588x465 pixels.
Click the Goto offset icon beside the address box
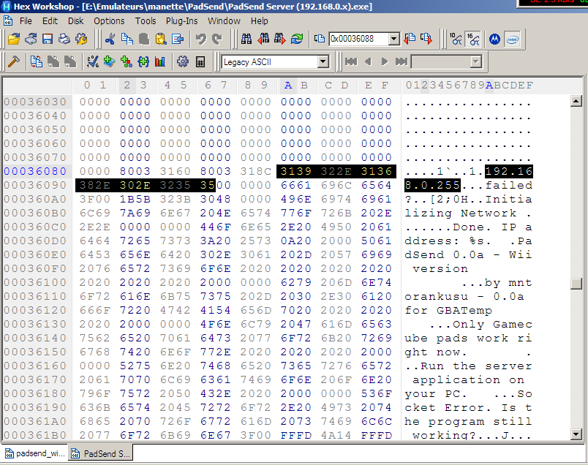click(x=319, y=39)
